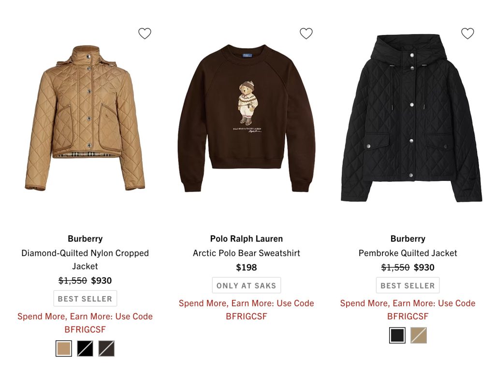The image size is (495, 383).
Task: Pick black swatch for Pembroke Quilted Jacket
Action: click(x=397, y=335)
